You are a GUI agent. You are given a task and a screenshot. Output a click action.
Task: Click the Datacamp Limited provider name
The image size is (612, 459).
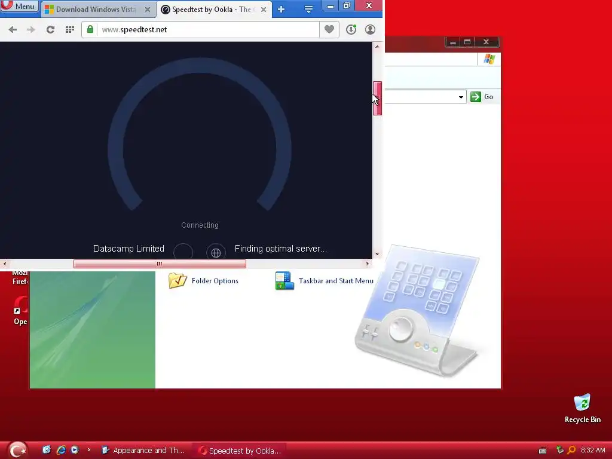coord(129,249)
